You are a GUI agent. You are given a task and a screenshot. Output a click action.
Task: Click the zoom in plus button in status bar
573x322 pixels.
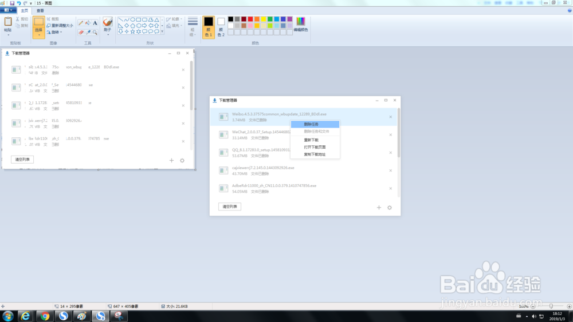(569, 307)
